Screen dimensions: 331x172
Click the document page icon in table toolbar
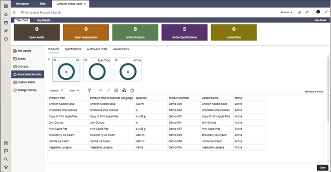[132, 91]
